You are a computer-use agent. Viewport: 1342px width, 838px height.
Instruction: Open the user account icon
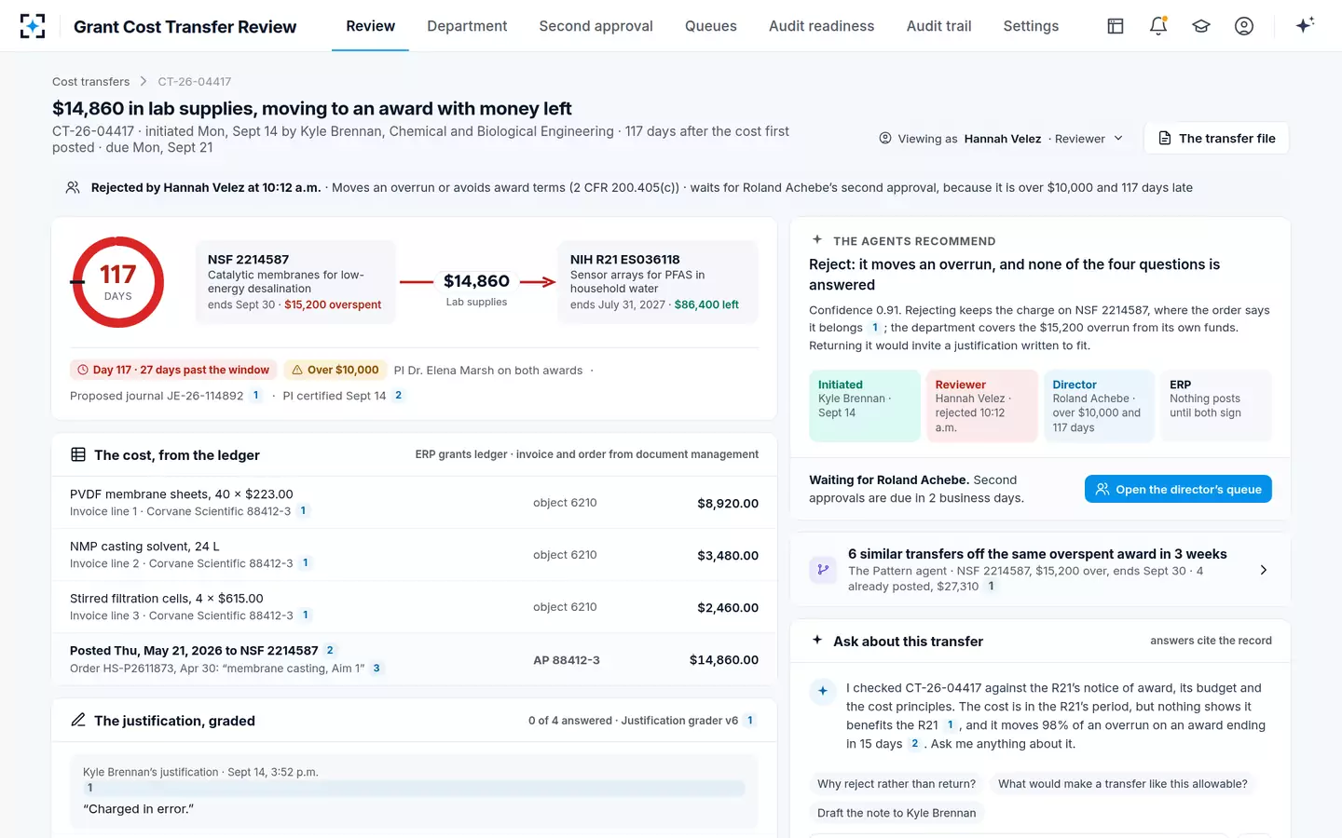pyautogui.click(x=1244, y=26)
